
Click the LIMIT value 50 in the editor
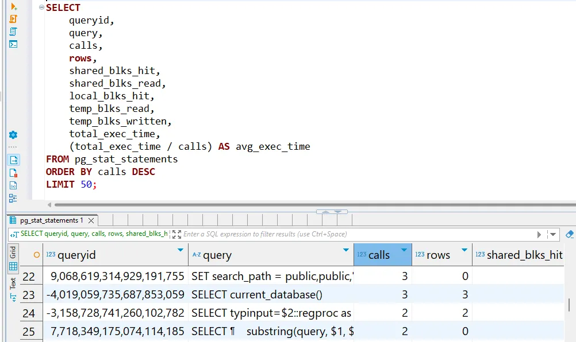click(86, 184)
